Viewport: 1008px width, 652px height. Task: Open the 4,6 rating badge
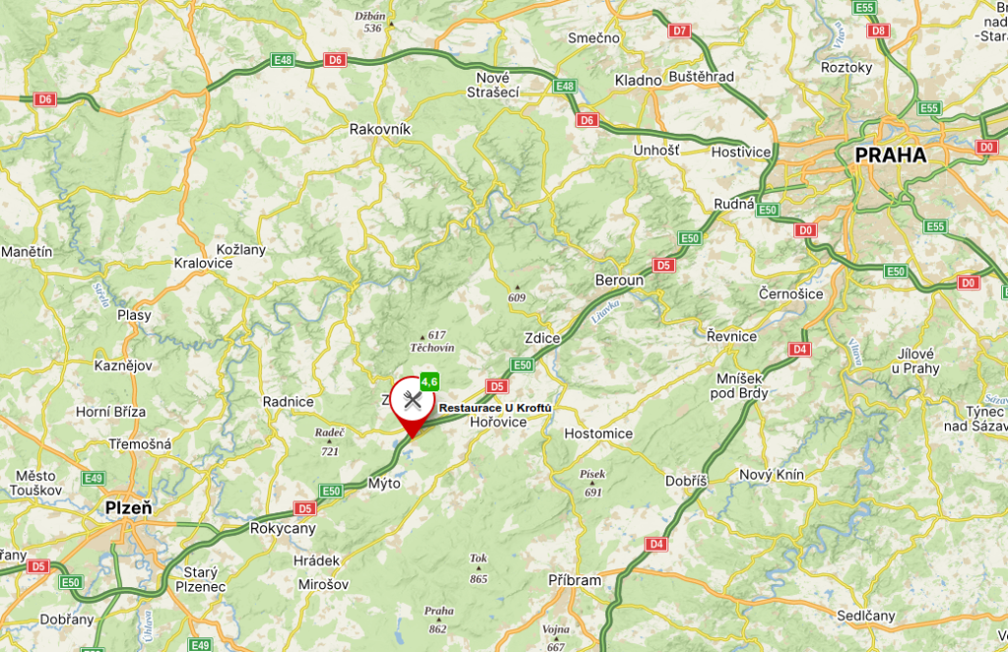tap(429, 383)
